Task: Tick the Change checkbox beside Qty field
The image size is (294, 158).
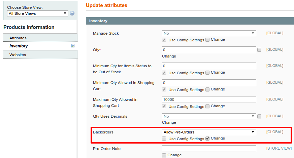Action: point(259,50)
